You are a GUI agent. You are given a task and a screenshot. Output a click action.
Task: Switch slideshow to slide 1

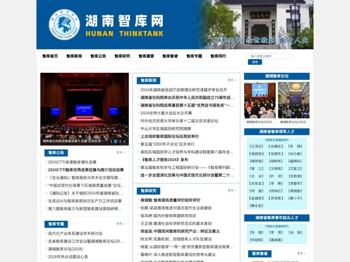111,141
